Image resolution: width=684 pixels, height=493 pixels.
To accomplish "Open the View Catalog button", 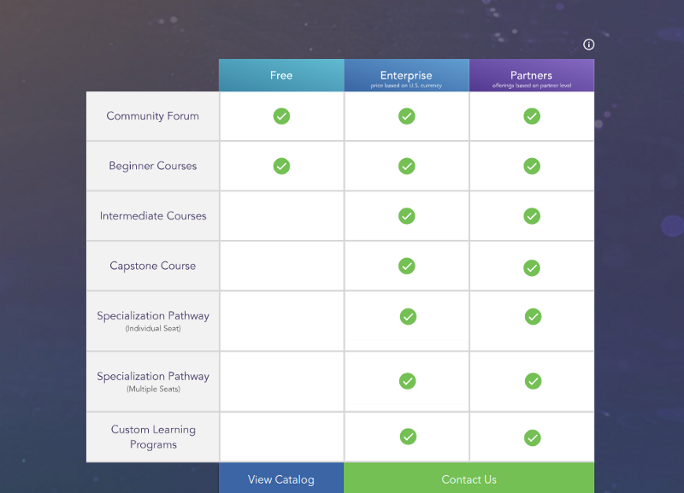I will [281, 479].
